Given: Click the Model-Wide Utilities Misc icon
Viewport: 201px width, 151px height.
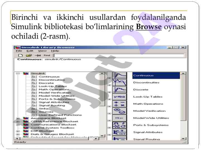Looking at the screenshot, I should pyautogui.click(x=119, y=118).
